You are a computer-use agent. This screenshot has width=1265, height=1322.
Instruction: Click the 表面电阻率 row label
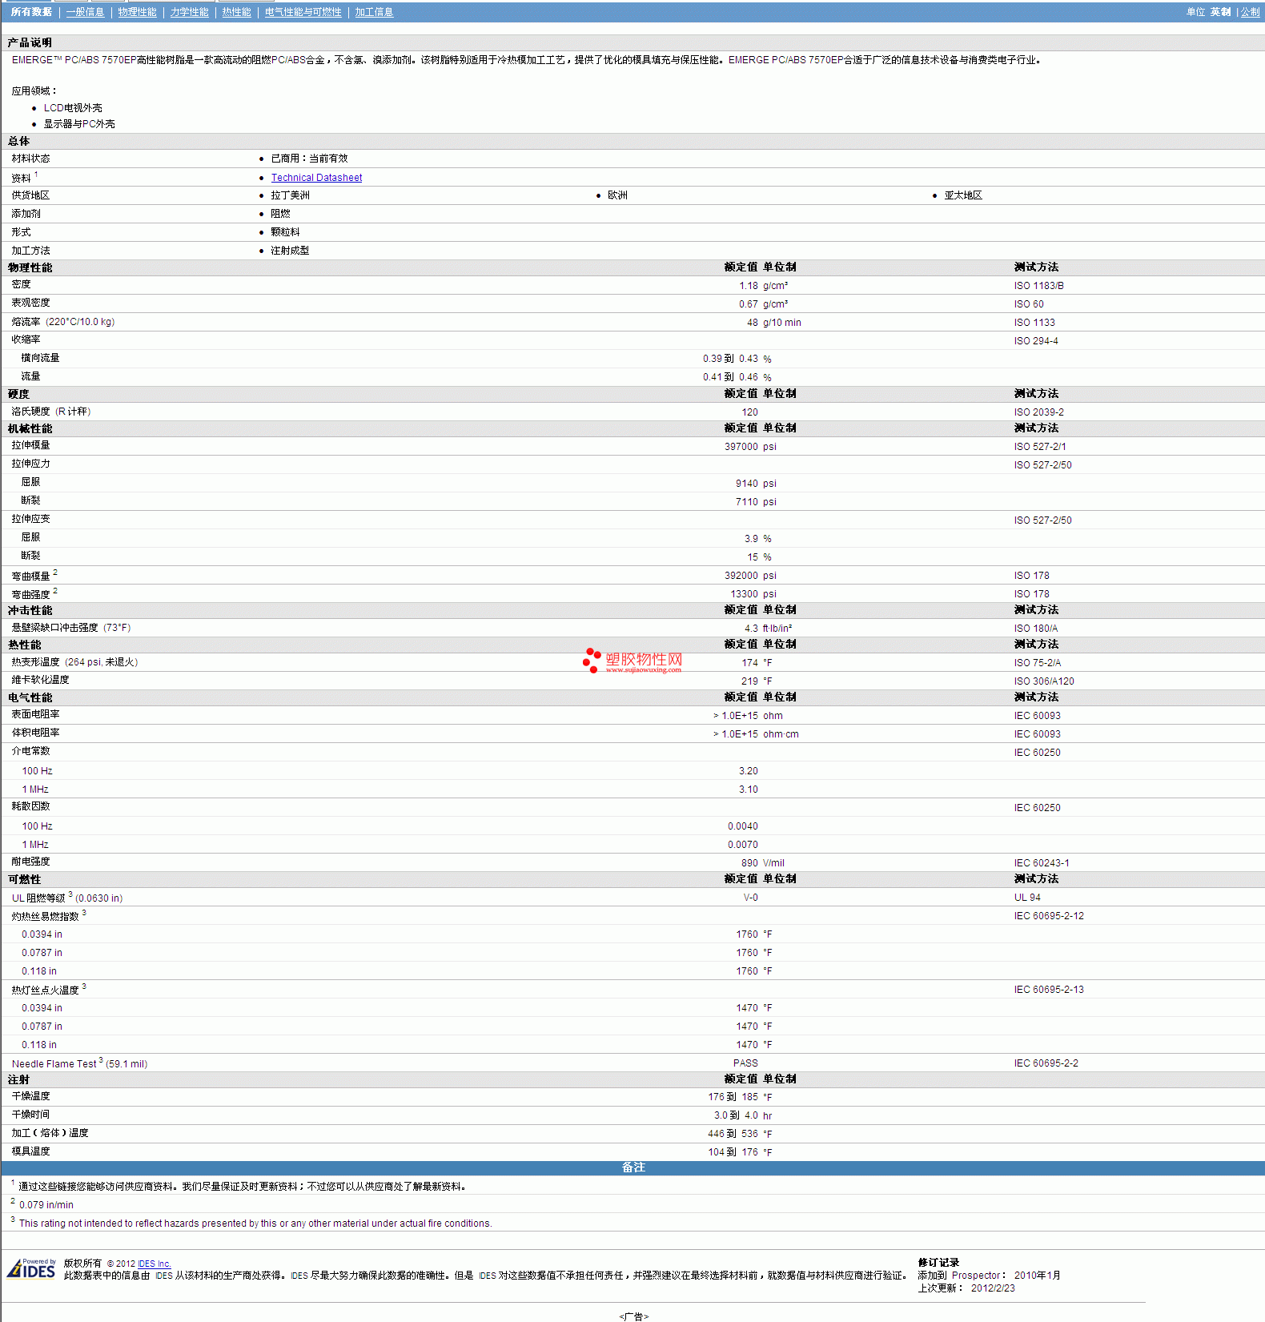coord(35,714)
